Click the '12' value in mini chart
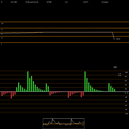 coord(83,122)
